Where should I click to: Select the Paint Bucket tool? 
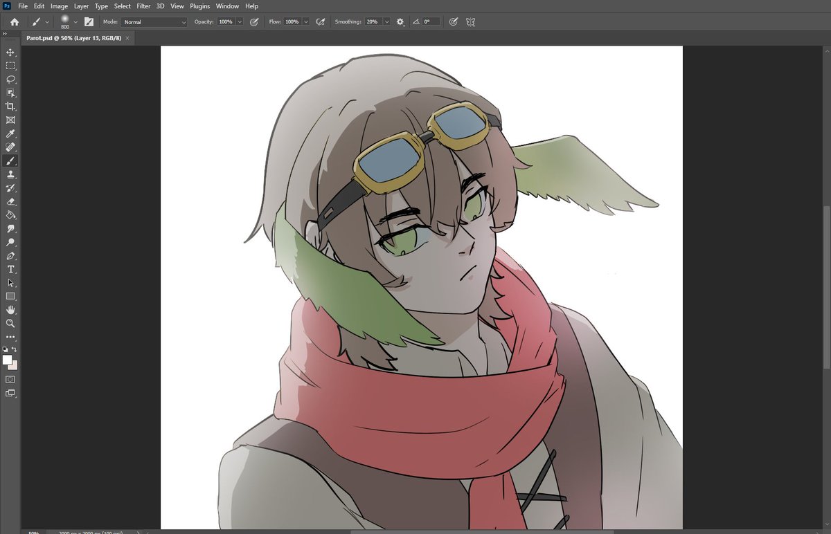tap(10, 214)
